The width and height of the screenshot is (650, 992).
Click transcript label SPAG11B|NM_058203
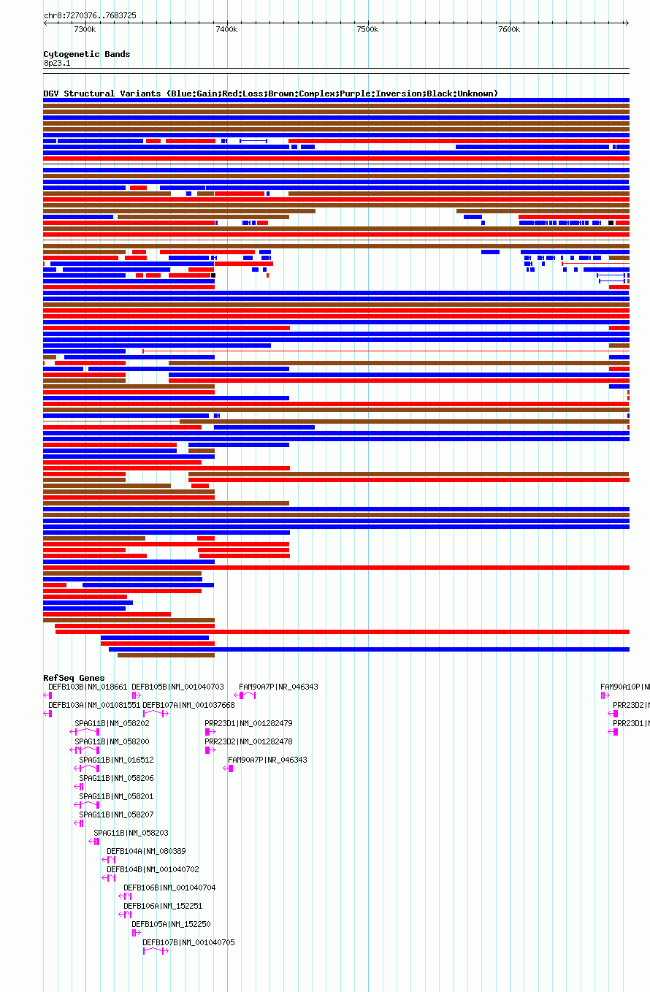(x=131, y=833)
